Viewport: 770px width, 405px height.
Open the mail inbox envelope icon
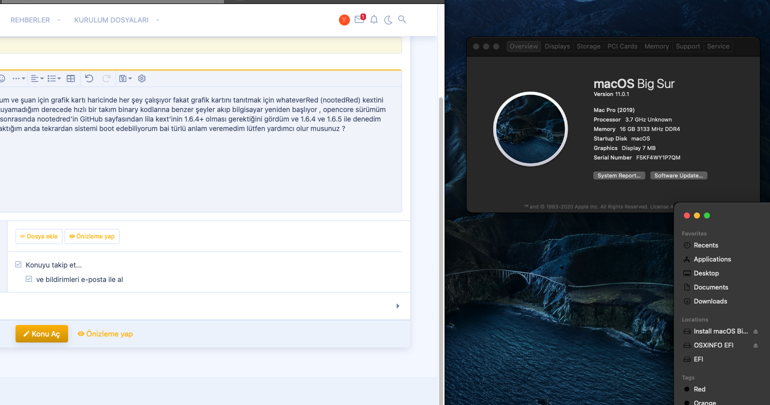point(359,19)
